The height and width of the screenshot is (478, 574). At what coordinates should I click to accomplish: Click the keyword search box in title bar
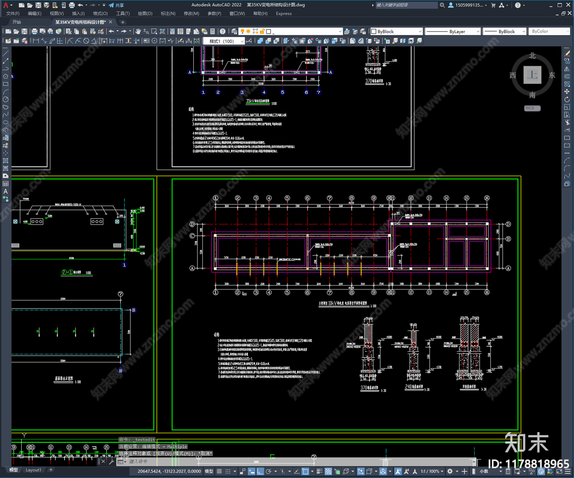point(406,5)
